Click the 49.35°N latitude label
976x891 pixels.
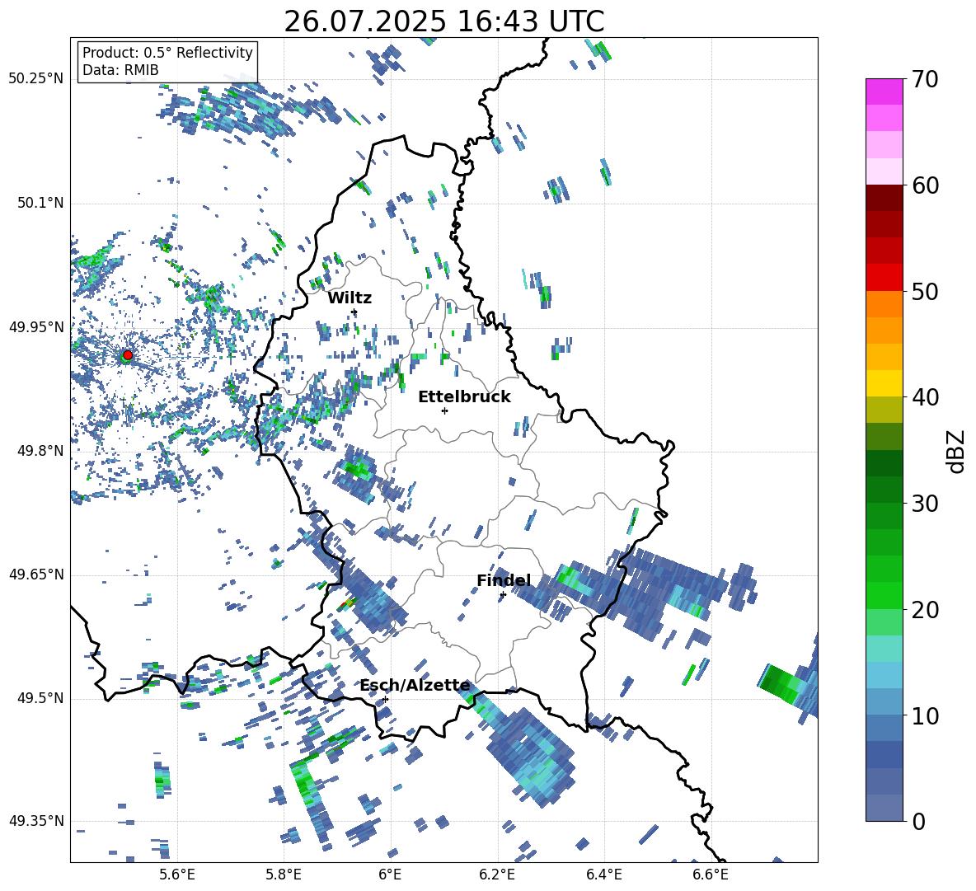(x=36, y=821)
